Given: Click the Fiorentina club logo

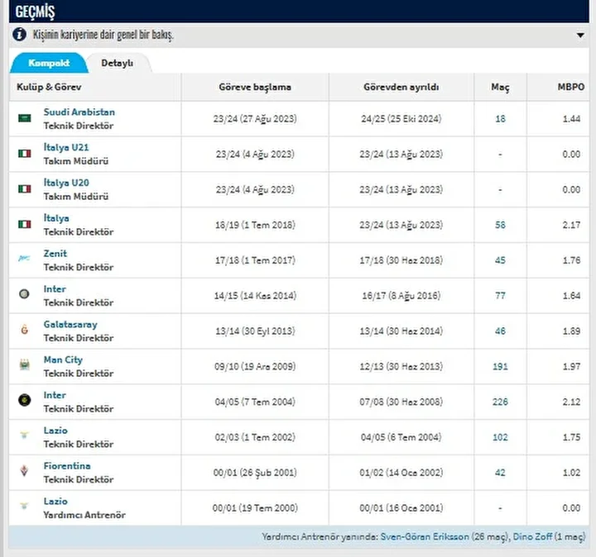Looking at the screenshot, I should (x=24, y=471).
